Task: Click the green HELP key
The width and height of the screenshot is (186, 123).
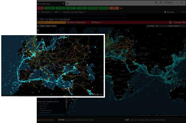Action: click(71, 8)
